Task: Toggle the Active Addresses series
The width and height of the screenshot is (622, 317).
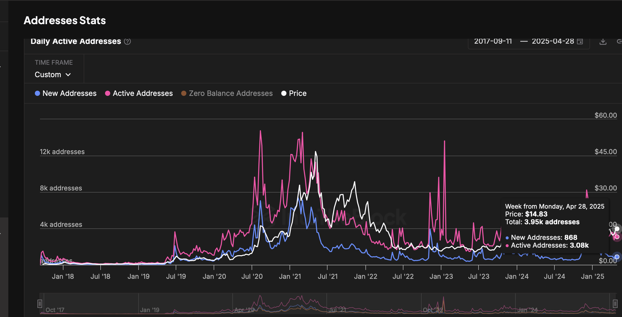Action: pyautogui.click(x=139, y=93)
